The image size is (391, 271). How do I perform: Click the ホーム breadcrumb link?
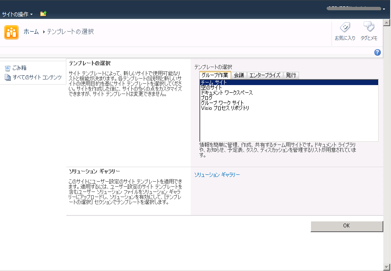[x=31, y=32]
